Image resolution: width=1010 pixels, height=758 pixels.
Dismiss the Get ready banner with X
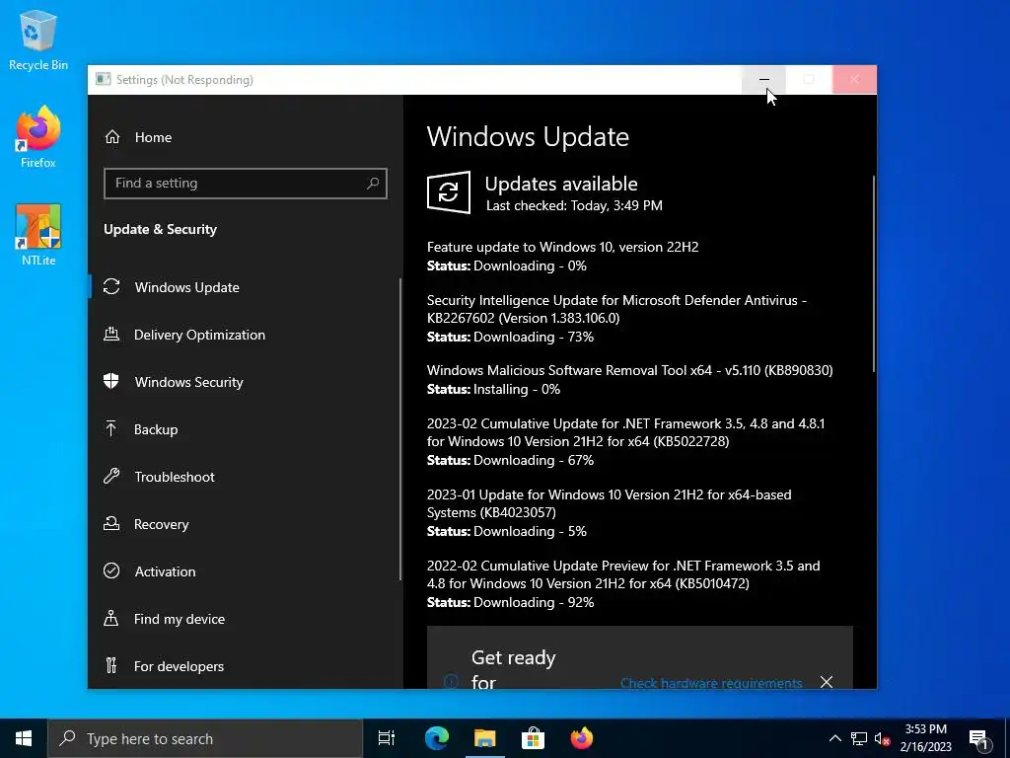coord(827,682)
